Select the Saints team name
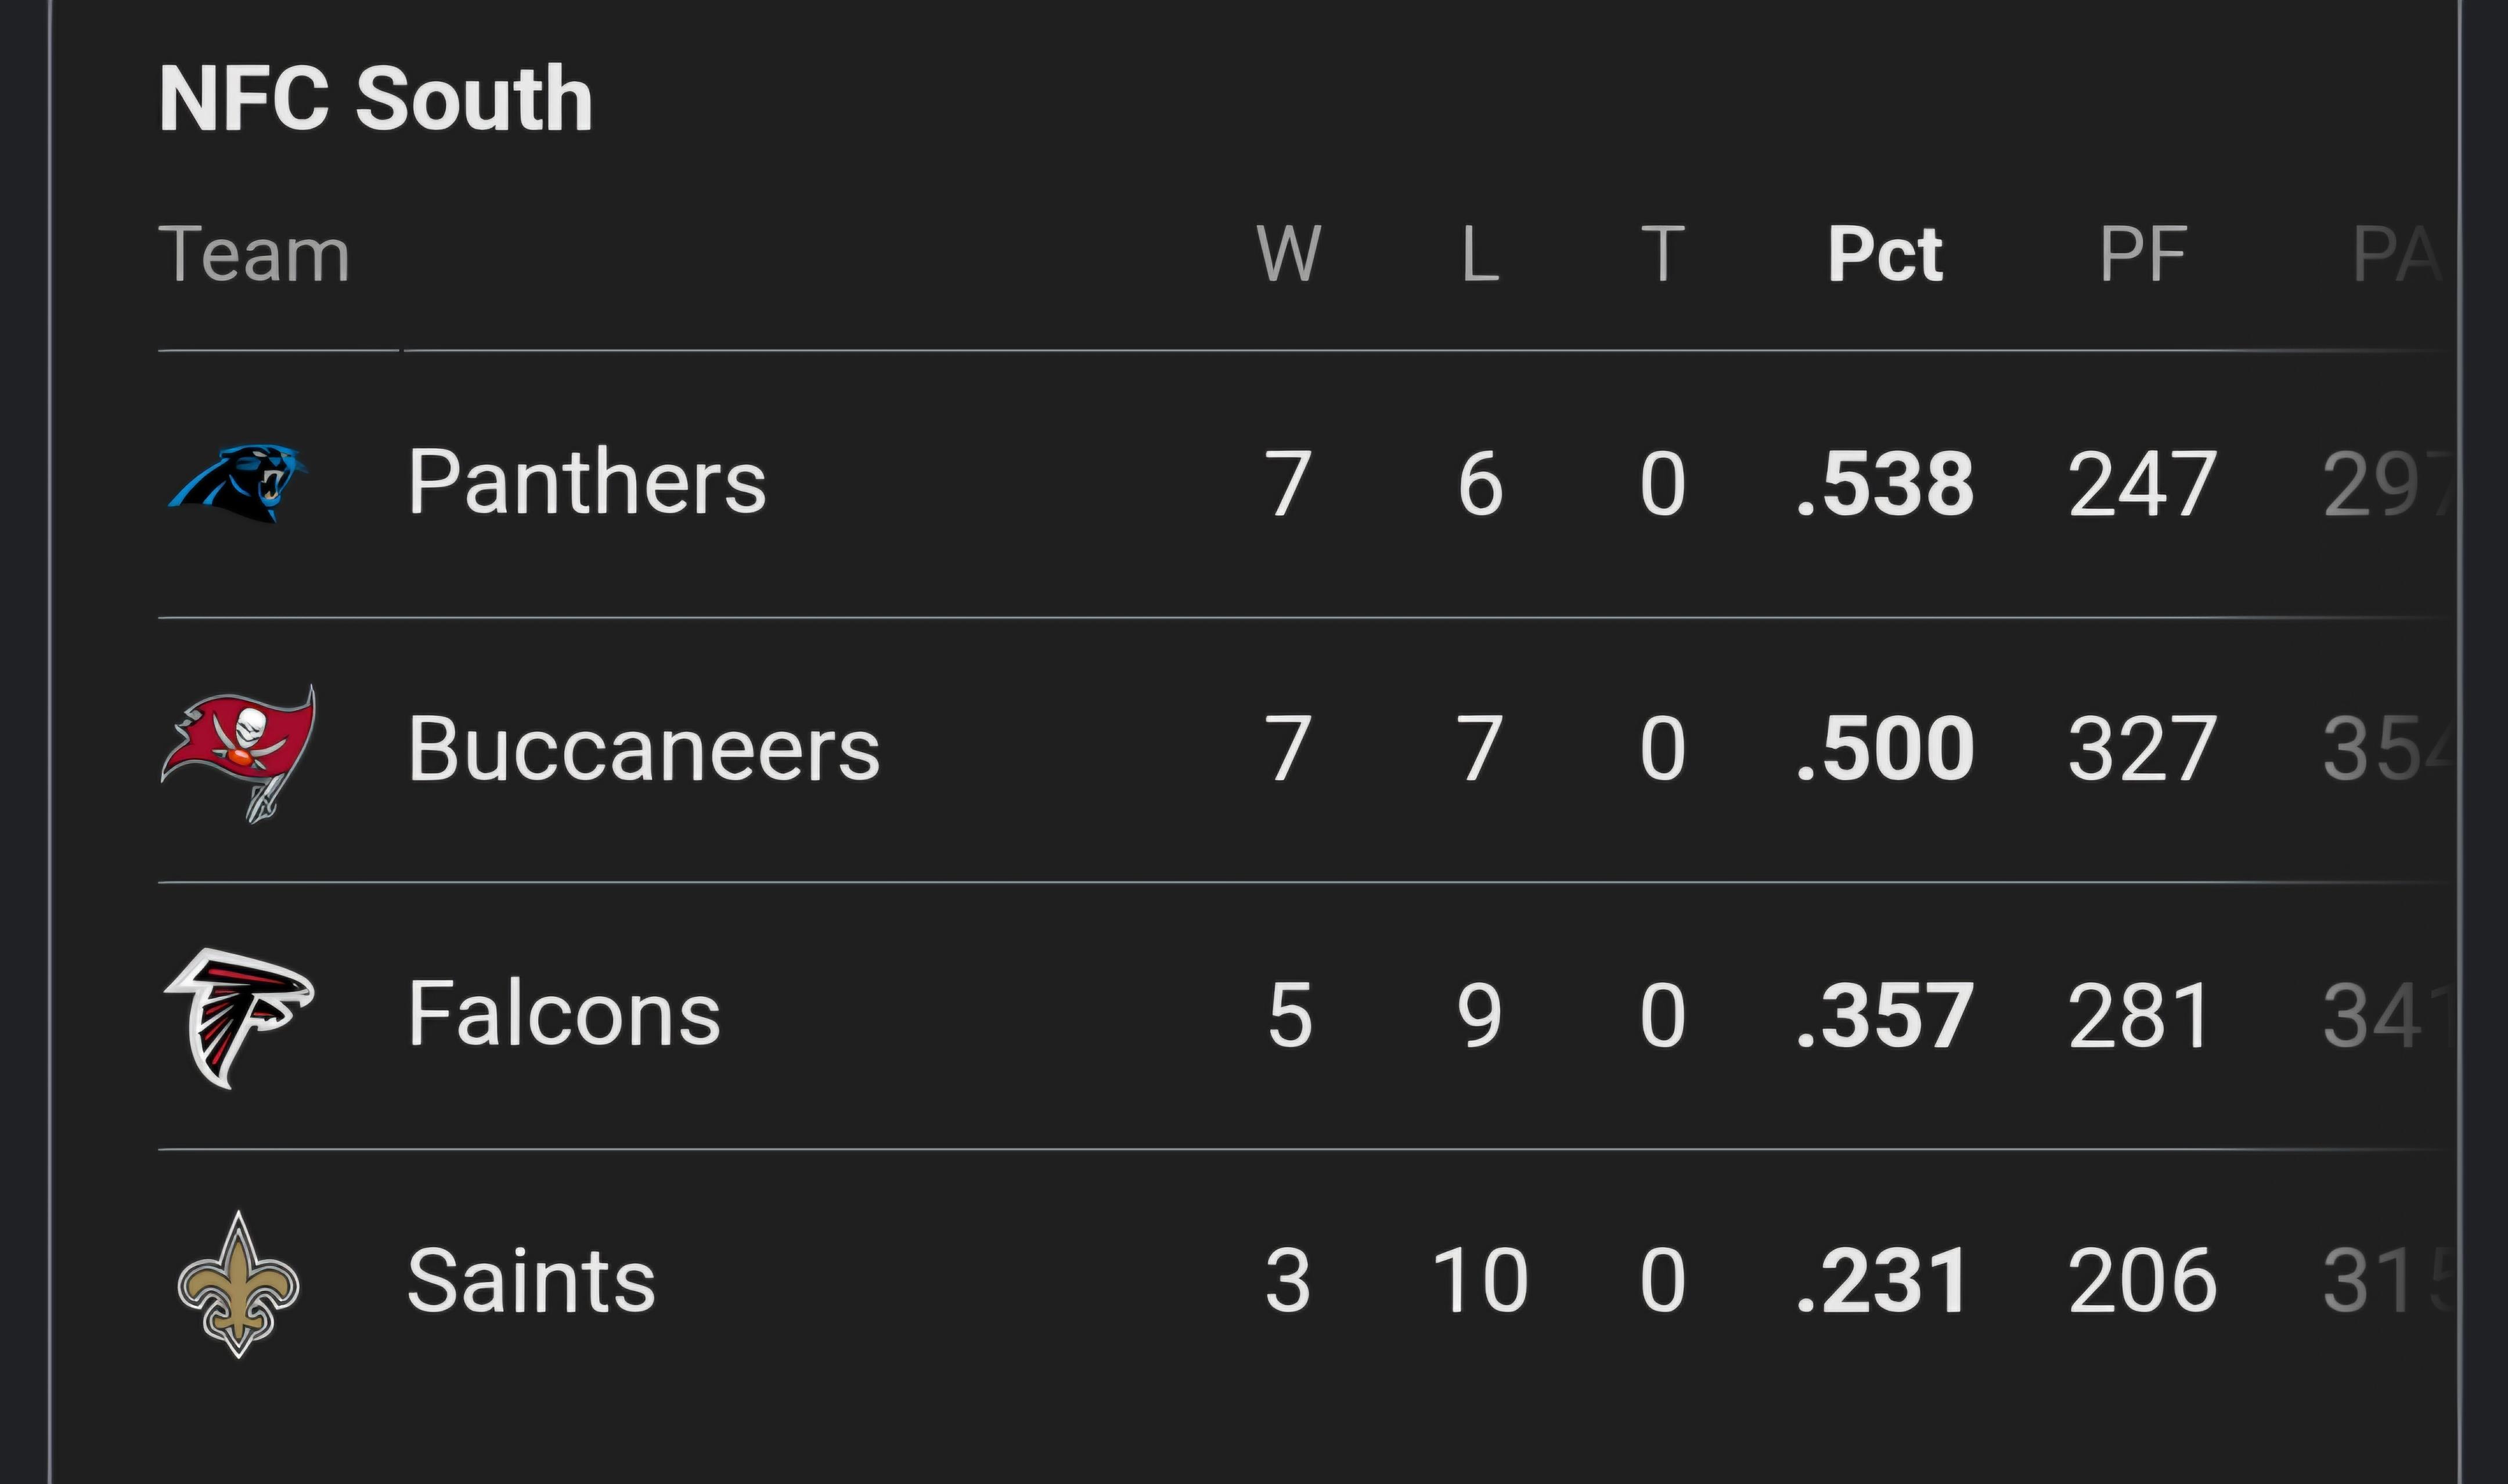The width and height of the screenshot is (2508, 1484). pyautogui.click(x=531, y=1281)
